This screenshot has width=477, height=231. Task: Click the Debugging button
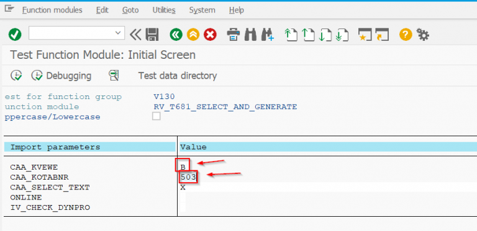tap(61, 76)
